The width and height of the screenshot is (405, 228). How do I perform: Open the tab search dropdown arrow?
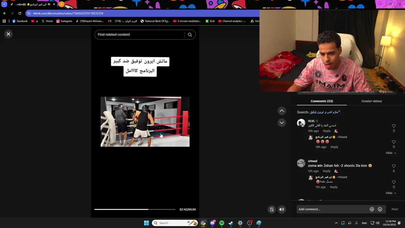4,4
